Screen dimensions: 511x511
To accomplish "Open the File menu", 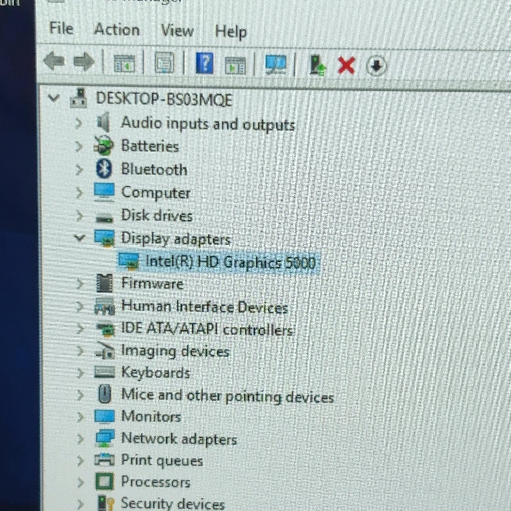I will coord(61,28).
